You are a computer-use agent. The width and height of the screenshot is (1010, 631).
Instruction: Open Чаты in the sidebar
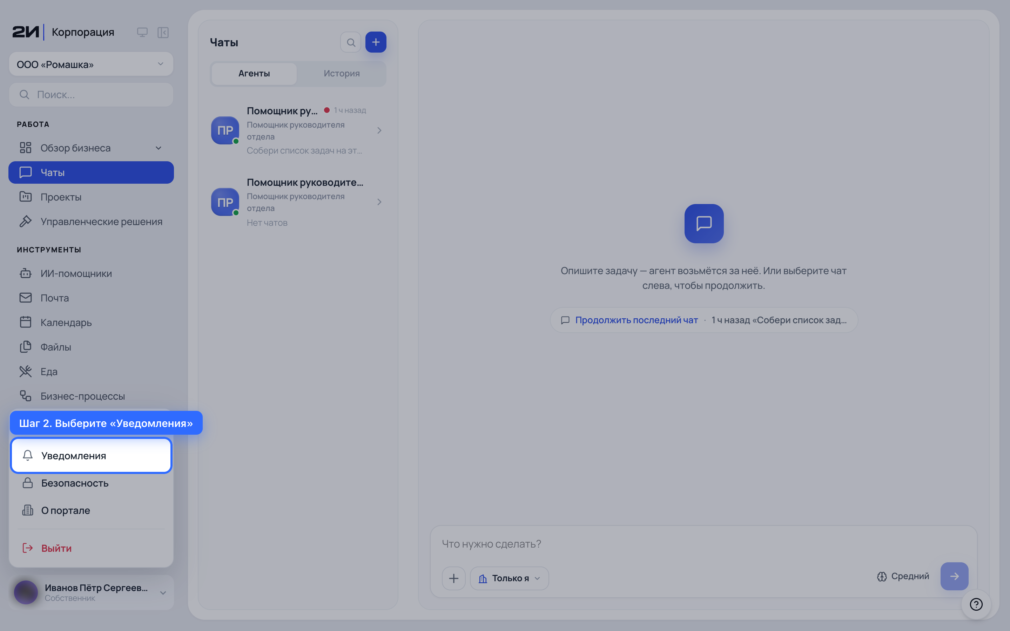[x=91, y=172]
